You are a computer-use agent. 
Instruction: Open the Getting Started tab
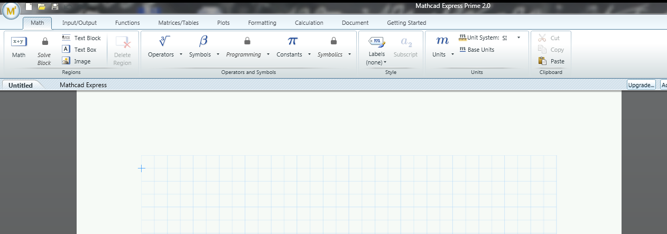pyautogui.click(x=406, y=23)
